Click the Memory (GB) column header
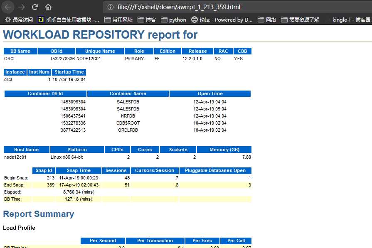The image size is (372, 248). click(x=224, y=150)
